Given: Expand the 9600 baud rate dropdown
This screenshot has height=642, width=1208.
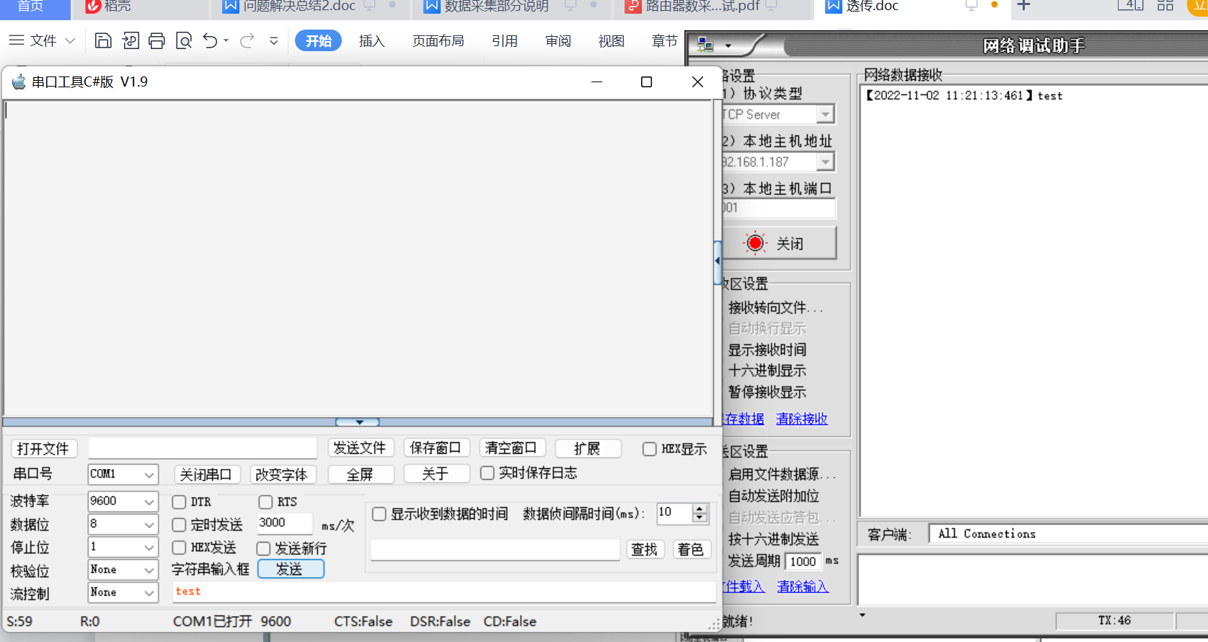Looking at the screenshot, I should tap(123, 501).
